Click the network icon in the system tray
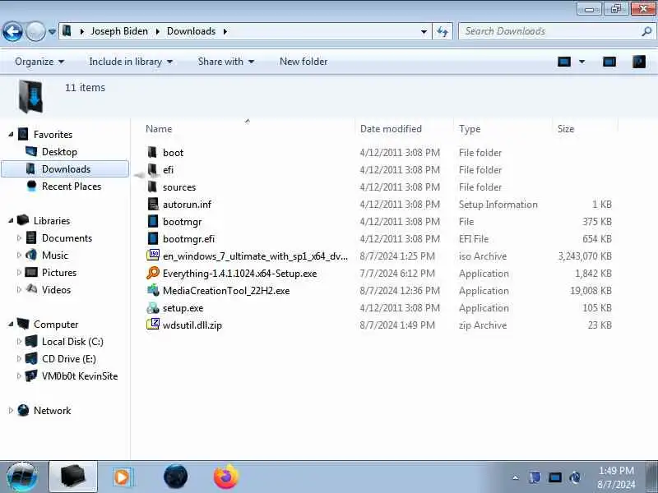658x493 pixels. pyautogui.click(x=554, y=477)
